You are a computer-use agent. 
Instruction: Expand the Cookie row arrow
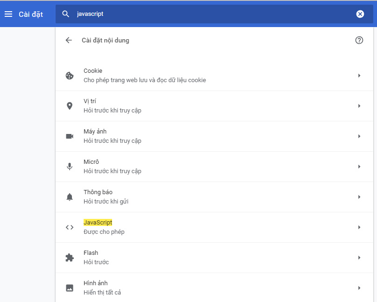click(359, 76)
